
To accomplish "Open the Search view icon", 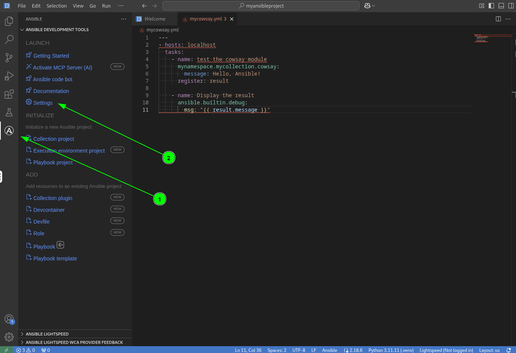I will 9,39.
